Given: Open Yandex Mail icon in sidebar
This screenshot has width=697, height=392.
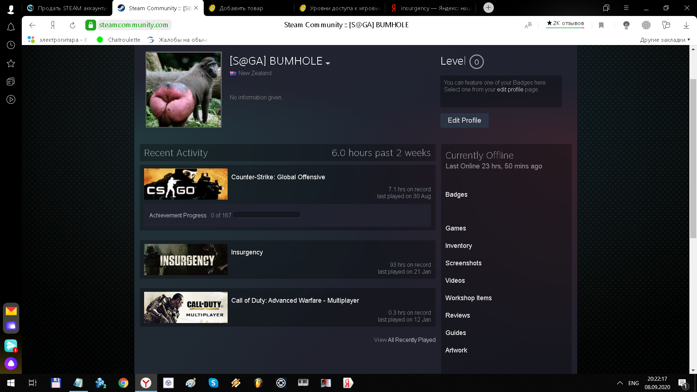Looking at the screenshot, I should [x=11, y=311].
